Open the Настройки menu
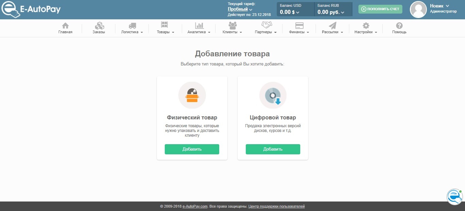 click(366, 28)
